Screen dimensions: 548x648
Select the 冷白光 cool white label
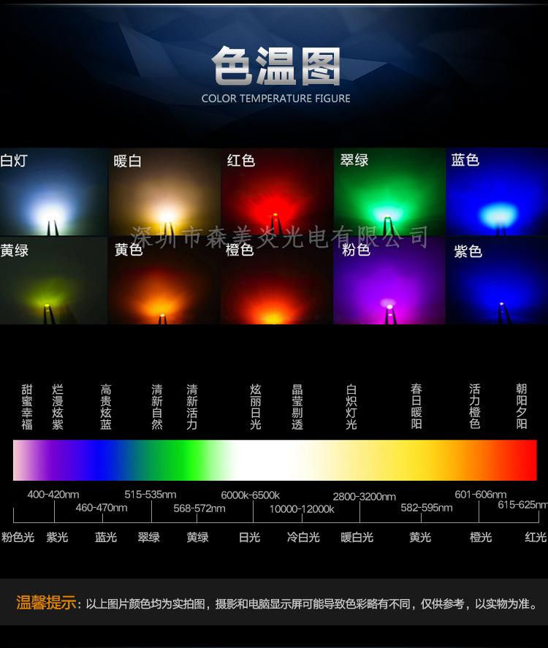[303, 537]
